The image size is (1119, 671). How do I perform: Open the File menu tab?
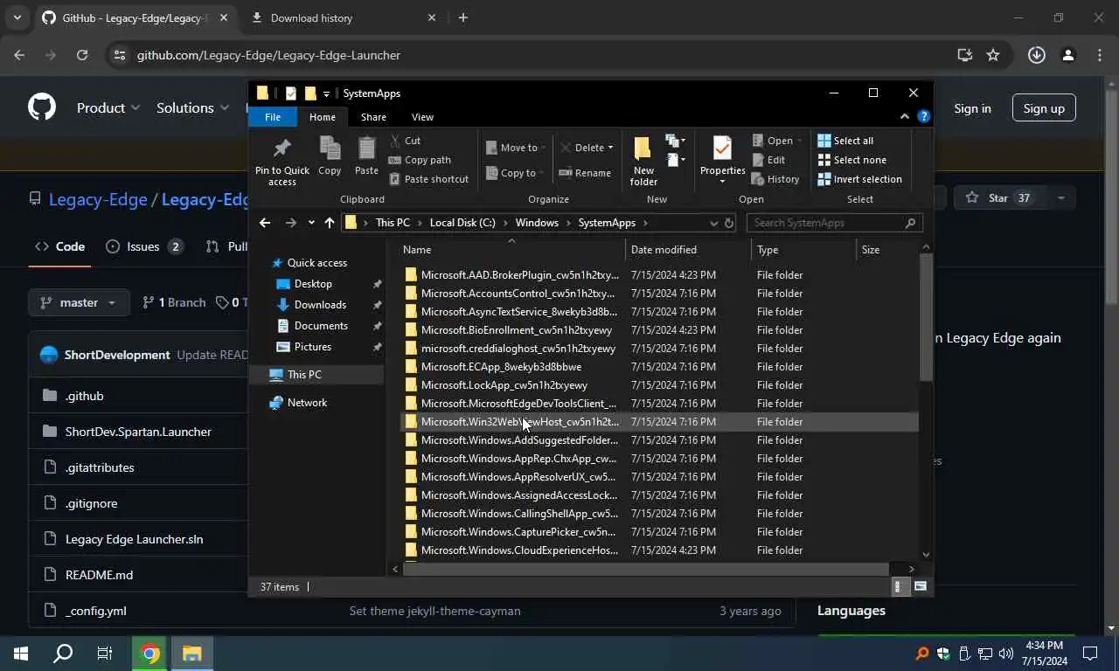tap(273, 116)
